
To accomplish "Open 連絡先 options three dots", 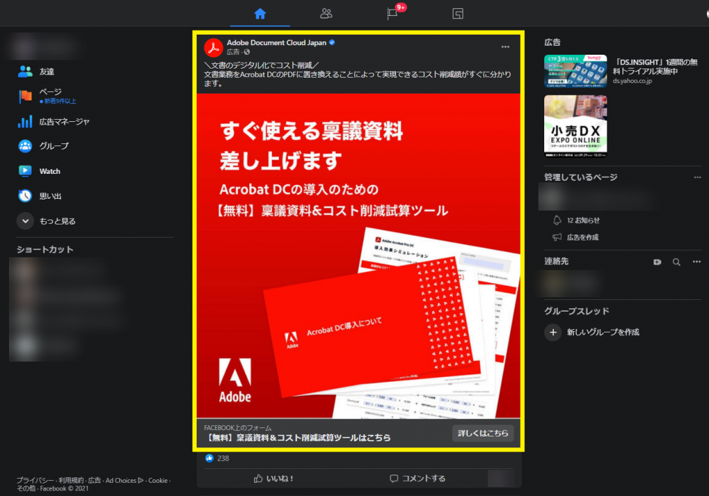I will [697, 262].
